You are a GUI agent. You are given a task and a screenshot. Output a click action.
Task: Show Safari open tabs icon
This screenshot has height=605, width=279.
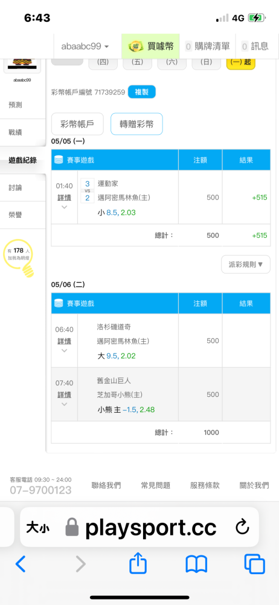[x=255, y=564]
